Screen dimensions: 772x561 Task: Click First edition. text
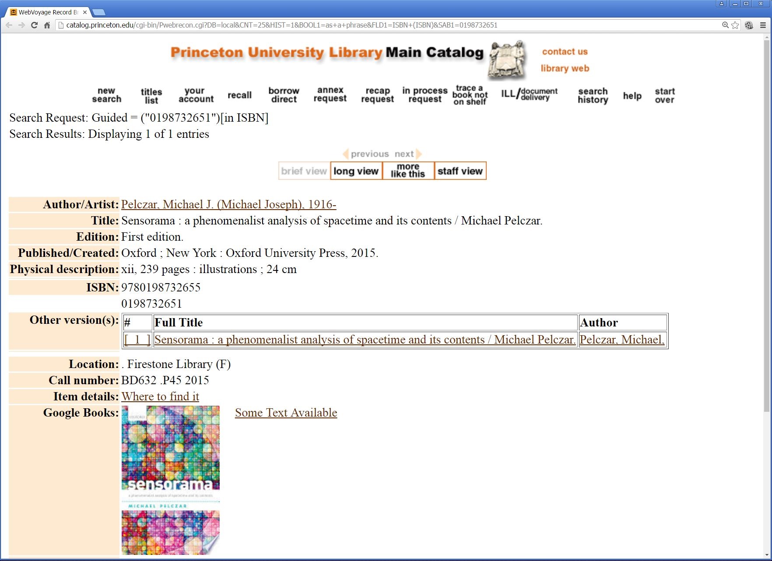(152, 237)
